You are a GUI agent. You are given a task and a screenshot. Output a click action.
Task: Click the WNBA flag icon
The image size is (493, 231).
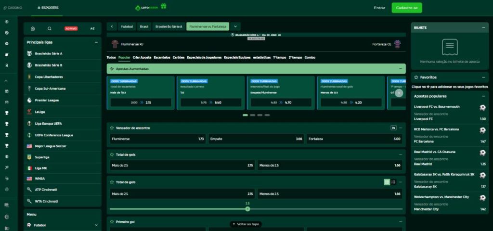(29, 179)
